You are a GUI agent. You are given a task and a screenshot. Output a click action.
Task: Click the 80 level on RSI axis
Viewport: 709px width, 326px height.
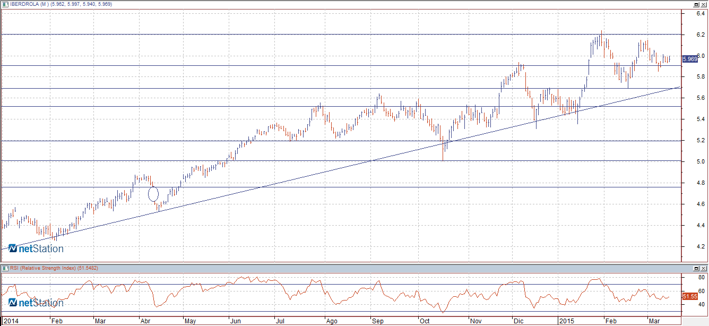click(701, 278)
